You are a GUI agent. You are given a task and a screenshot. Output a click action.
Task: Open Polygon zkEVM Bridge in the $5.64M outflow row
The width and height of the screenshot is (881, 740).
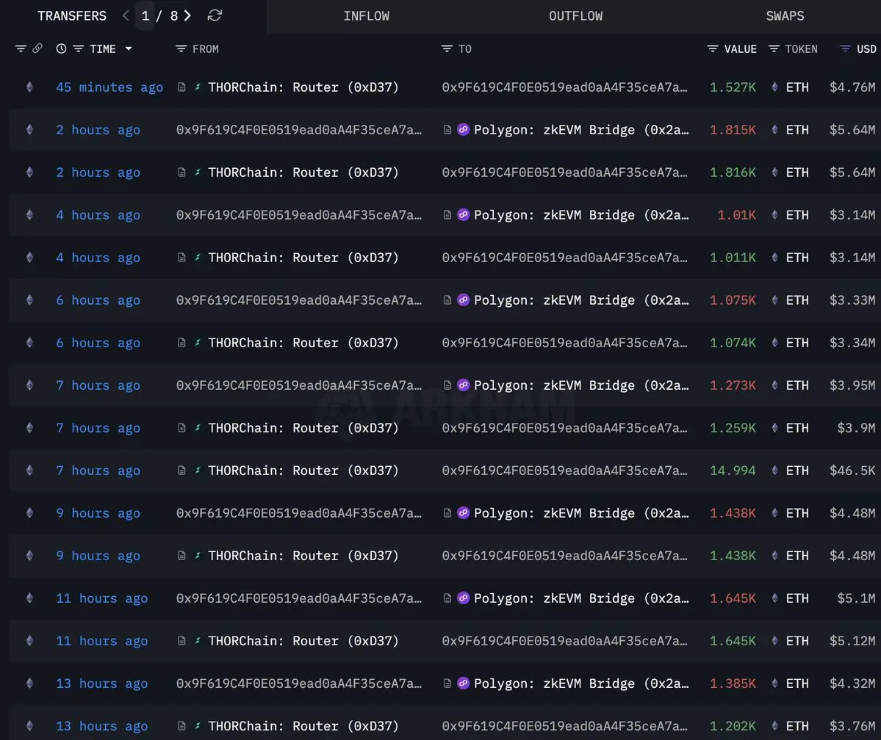[581, 130]
